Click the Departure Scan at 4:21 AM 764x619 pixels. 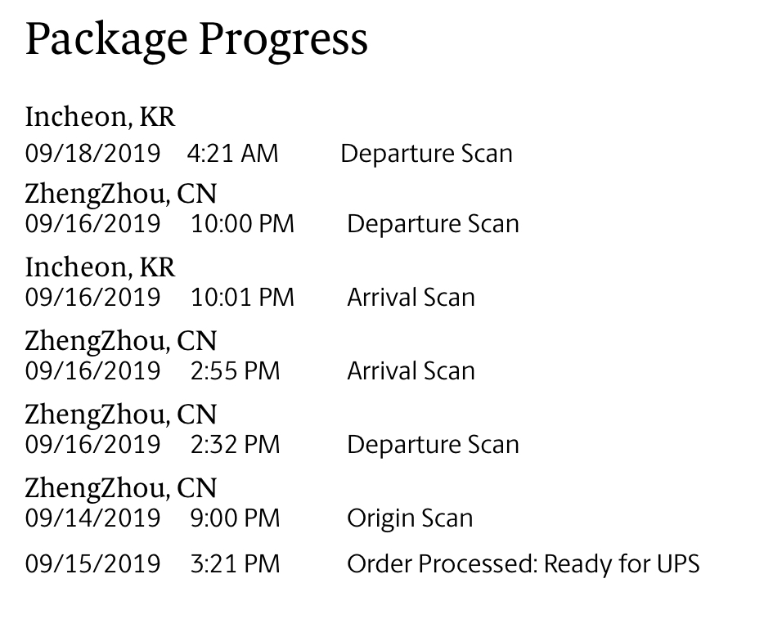point(426,154)
